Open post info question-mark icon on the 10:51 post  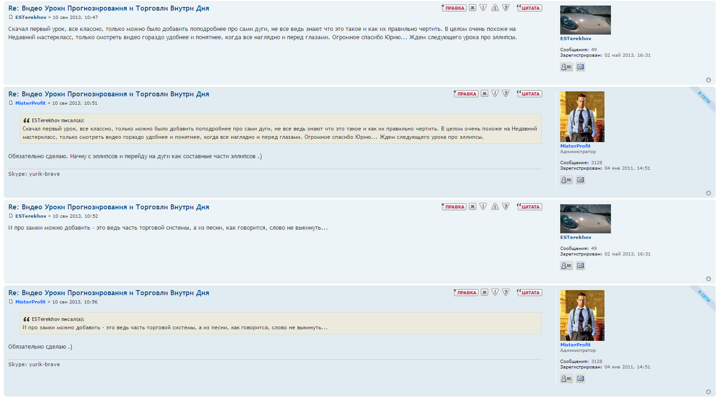click(506, 94)
